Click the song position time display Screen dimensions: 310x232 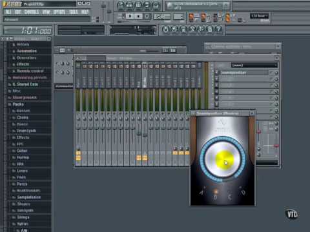[28, 30]
